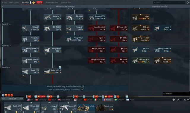Select the USA nation tab

pyautogui.click(x=30, y=100)
